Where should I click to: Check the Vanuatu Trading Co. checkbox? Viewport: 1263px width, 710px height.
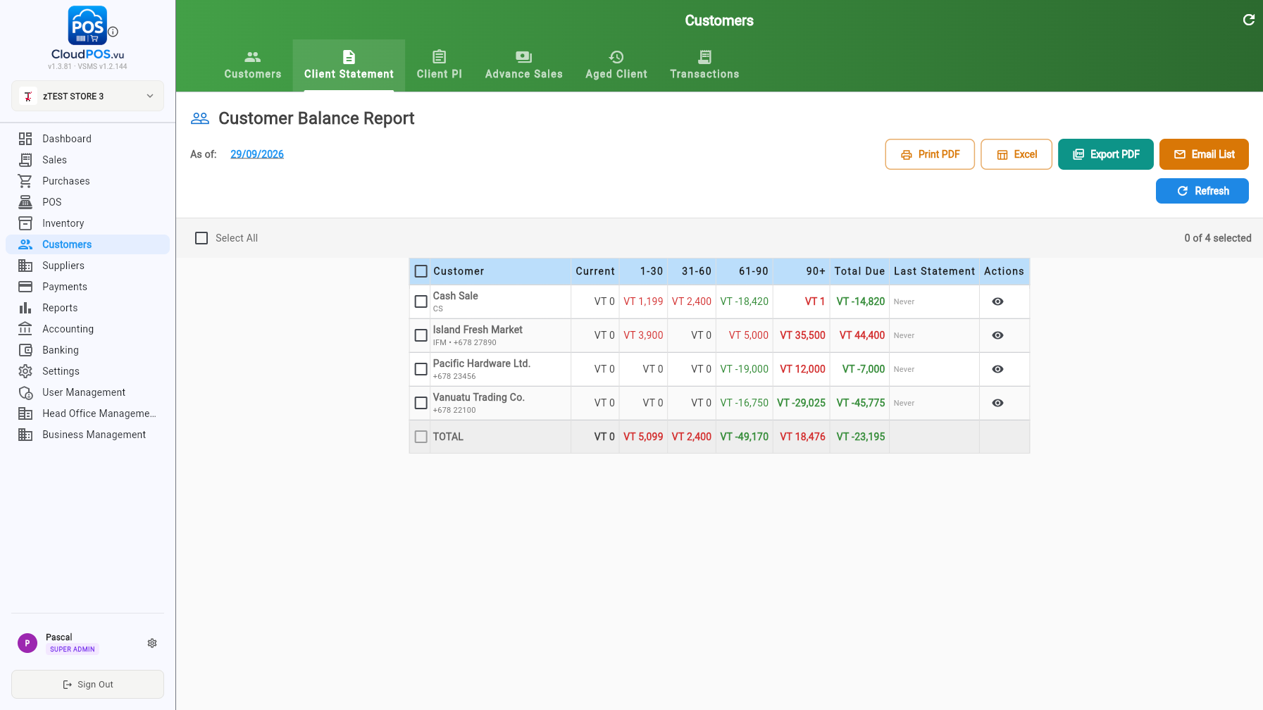(421, 403)
